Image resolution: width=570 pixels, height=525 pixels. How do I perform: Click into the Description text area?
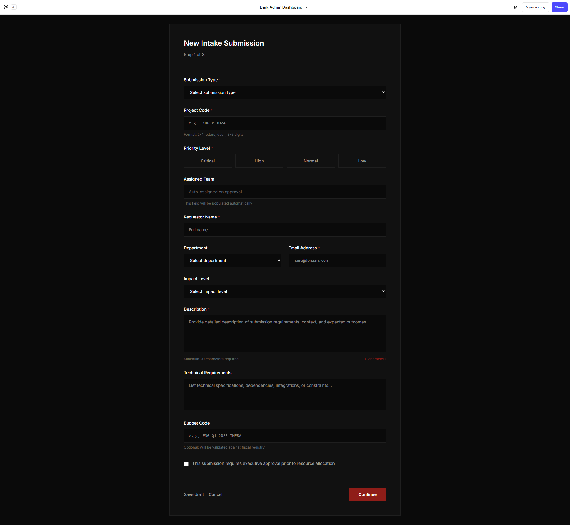point(285,334)
